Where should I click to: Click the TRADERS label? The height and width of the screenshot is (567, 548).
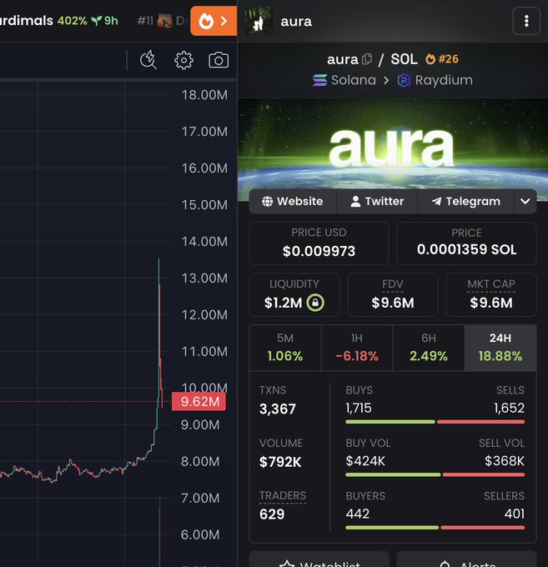click(283, 495)
